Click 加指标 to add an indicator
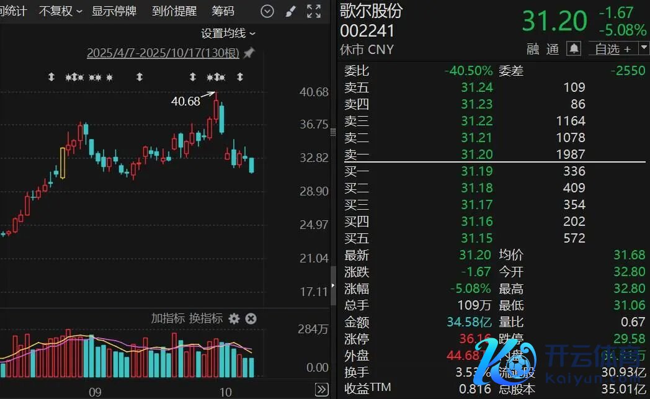This screenshot has height=399, width=650. (168, 318)
